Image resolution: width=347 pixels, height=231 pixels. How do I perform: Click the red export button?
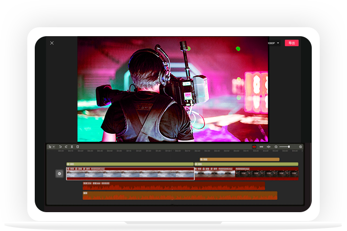coord(291,43)
